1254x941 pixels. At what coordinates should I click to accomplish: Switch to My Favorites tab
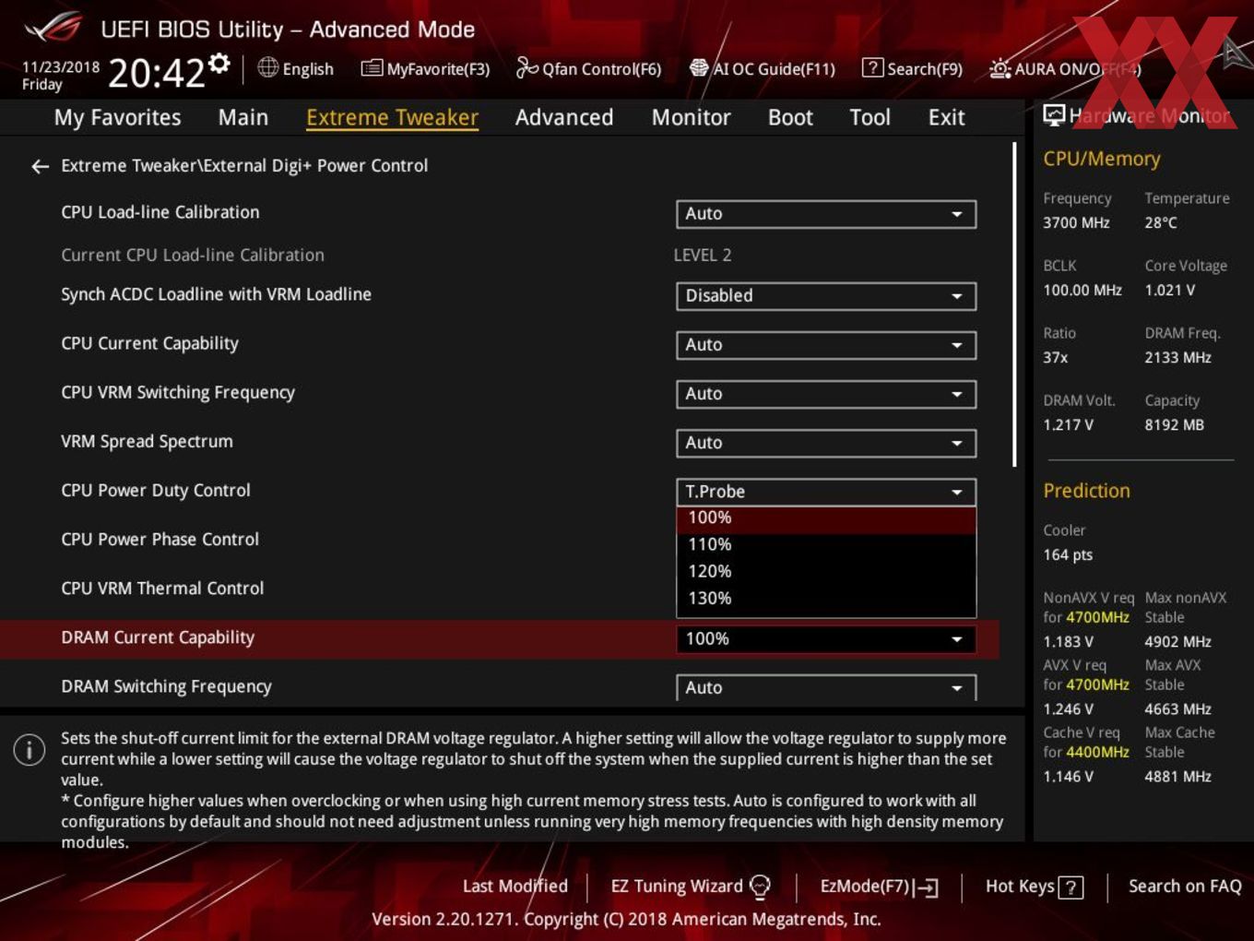point(117,117)
